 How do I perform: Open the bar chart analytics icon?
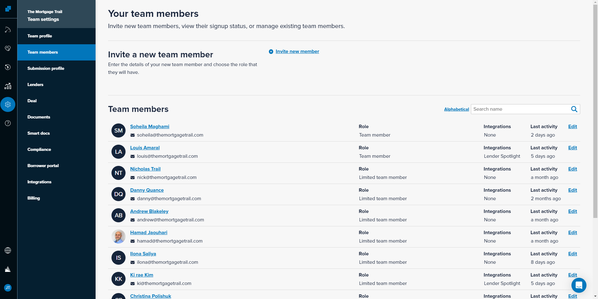tap(8, 86)
